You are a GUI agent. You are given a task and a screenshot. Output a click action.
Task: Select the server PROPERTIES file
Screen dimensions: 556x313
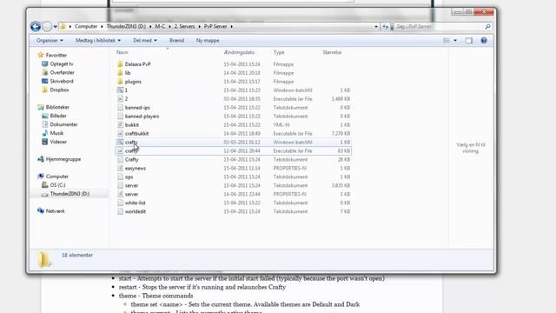coord(234,194)
